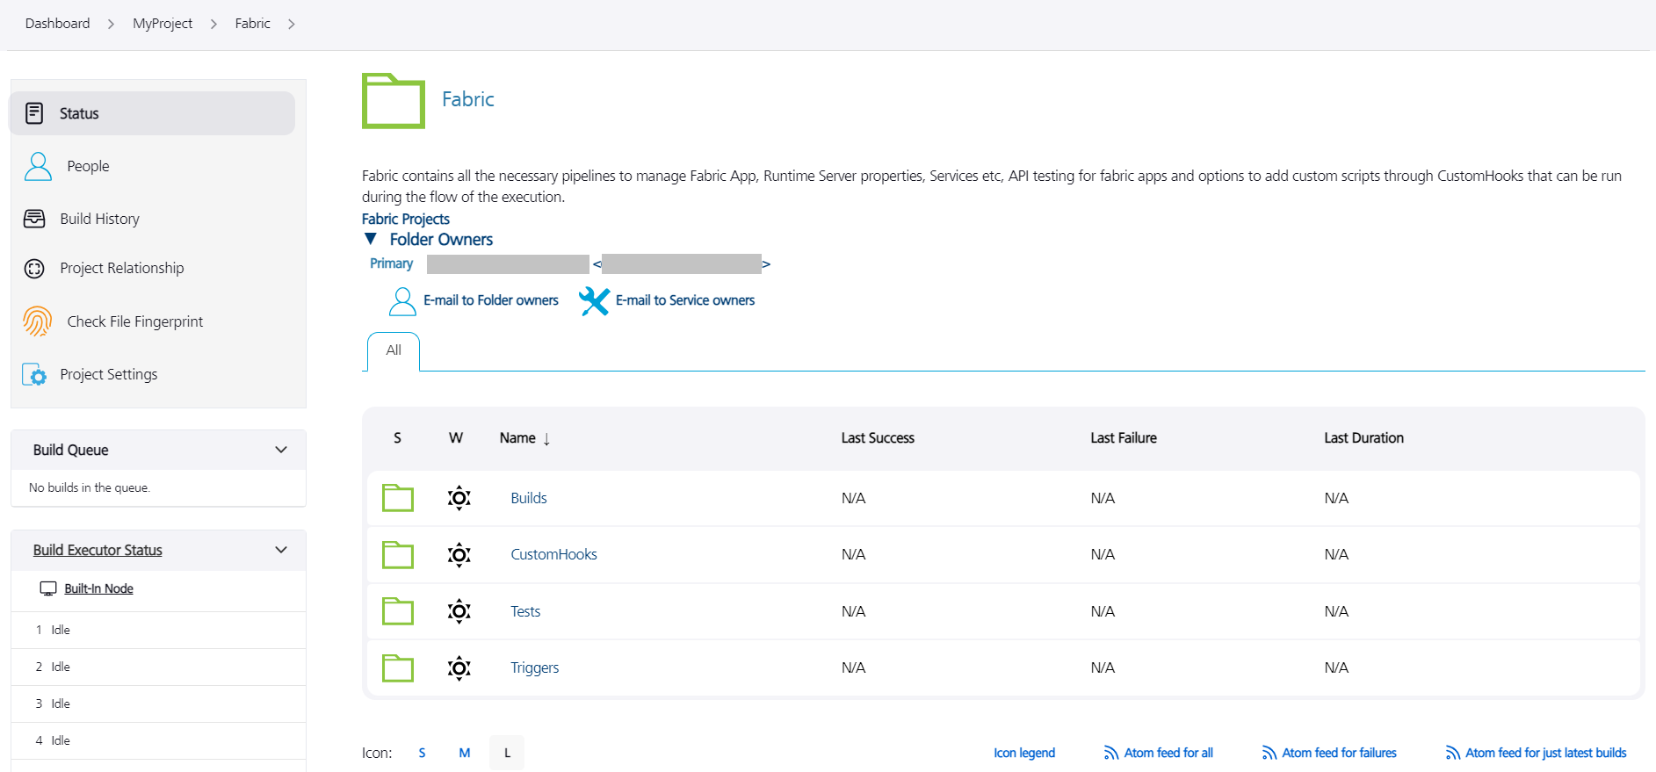
Task: Click the wrench icon for Service owners email
Action: [594, 301]
